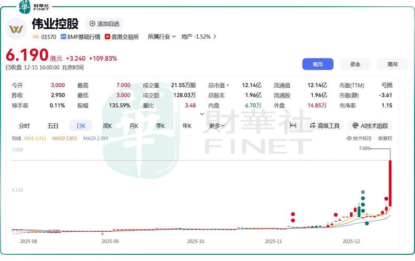Click the 伟业控股 company logo icon
Image resolution: width=415 pixels, height=261 pixels.
[x=16, y=29]
